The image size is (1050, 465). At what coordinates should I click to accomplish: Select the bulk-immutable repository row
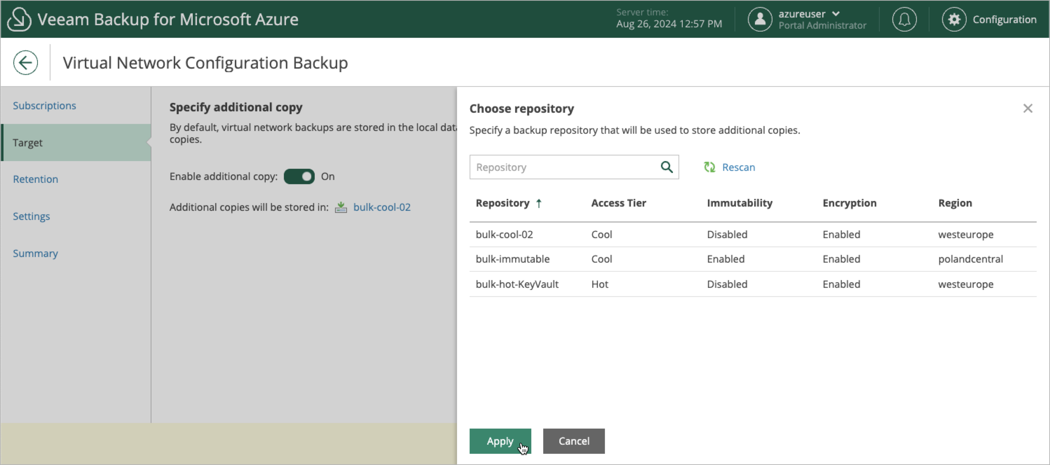click(752, 259)
